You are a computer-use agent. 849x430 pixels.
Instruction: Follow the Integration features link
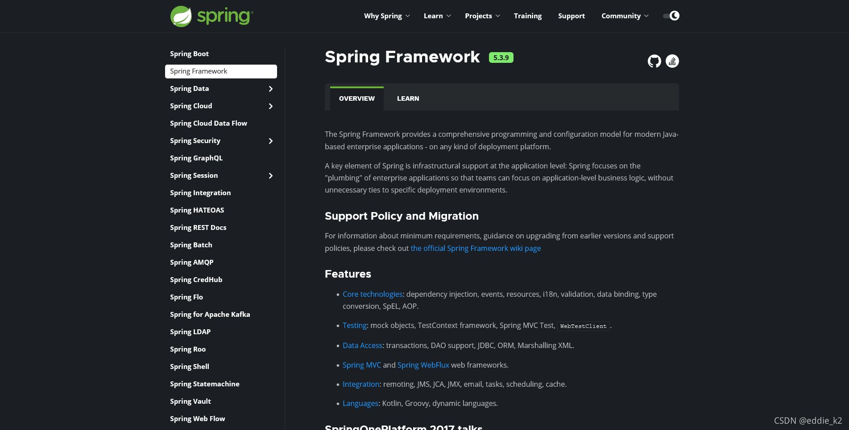click(361, 384)
